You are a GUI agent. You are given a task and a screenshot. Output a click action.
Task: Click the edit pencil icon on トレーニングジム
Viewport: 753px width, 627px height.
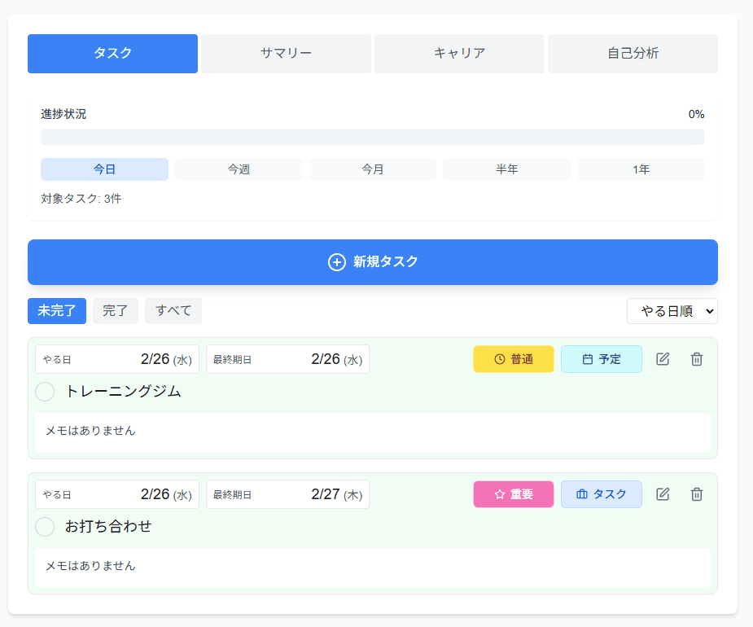[x=663, y=358]
